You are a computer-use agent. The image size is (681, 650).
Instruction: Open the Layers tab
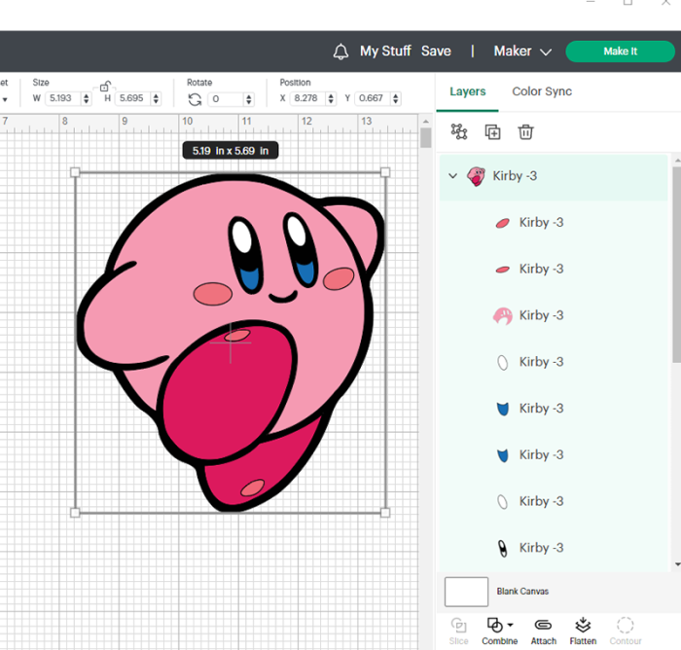pyautogui.click(x=467, y=91)
